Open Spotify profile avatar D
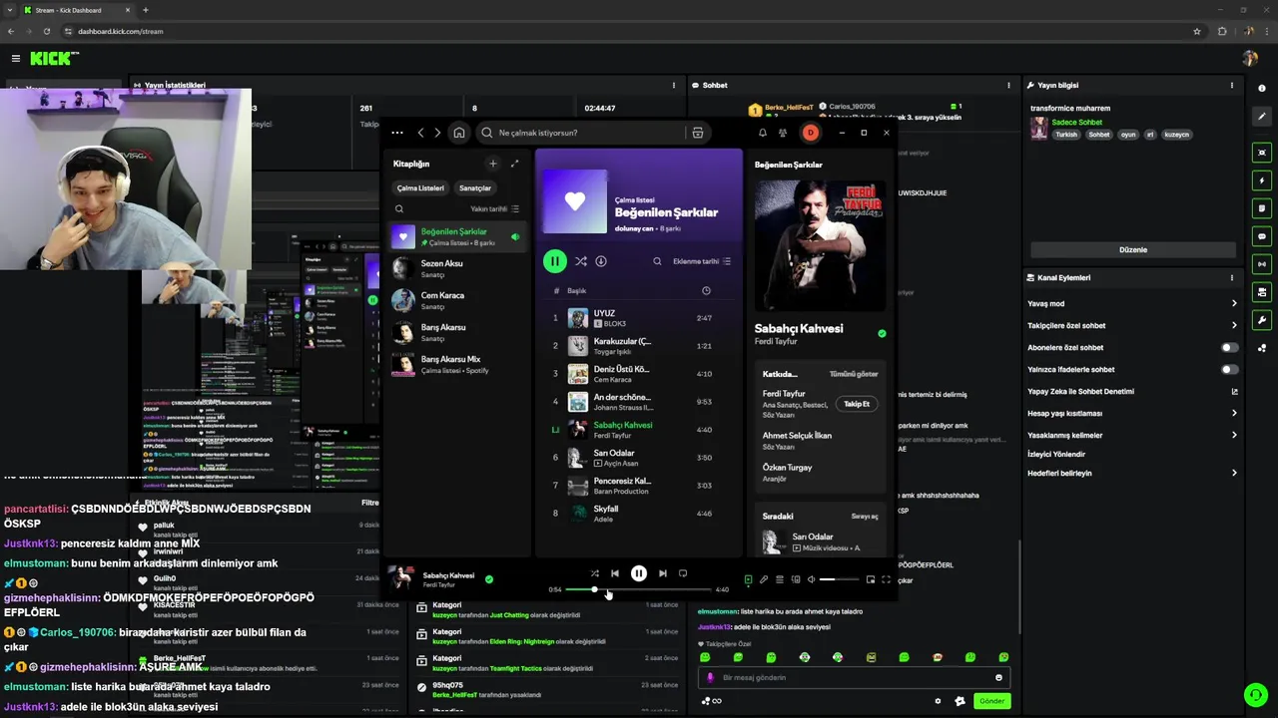1278x718 pixels. coord(811,133)
